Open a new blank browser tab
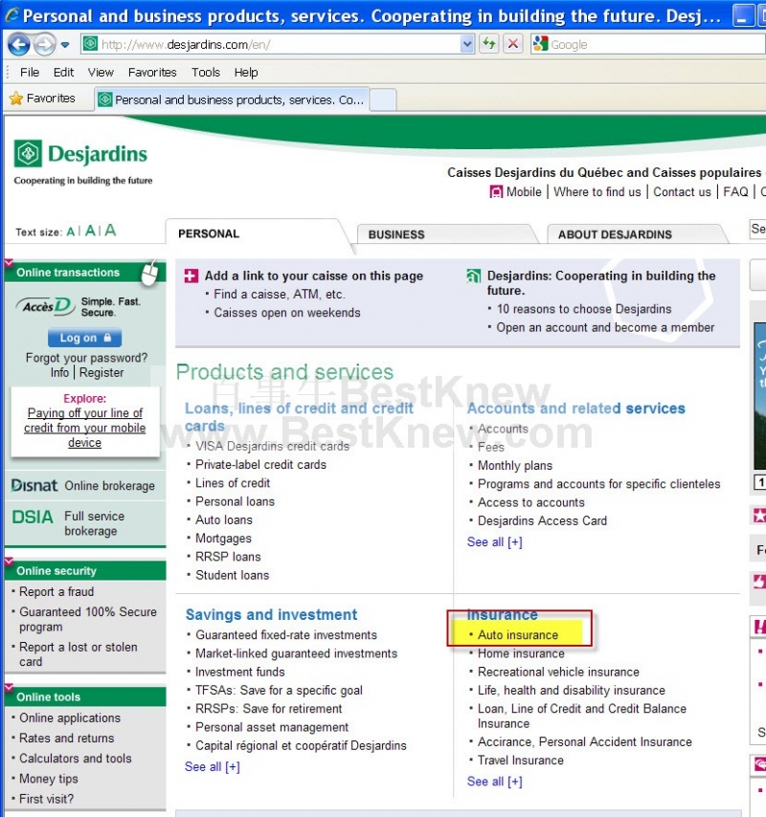 [383, 99]
